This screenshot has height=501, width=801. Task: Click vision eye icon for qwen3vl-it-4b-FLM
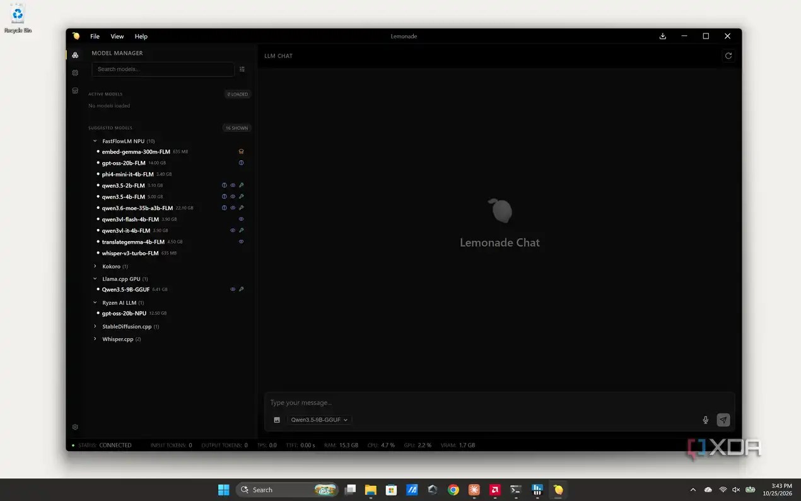coord(233,231)
